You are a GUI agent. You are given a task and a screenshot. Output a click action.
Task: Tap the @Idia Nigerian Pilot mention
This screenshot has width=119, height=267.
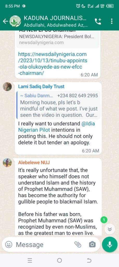coord(57,127)
